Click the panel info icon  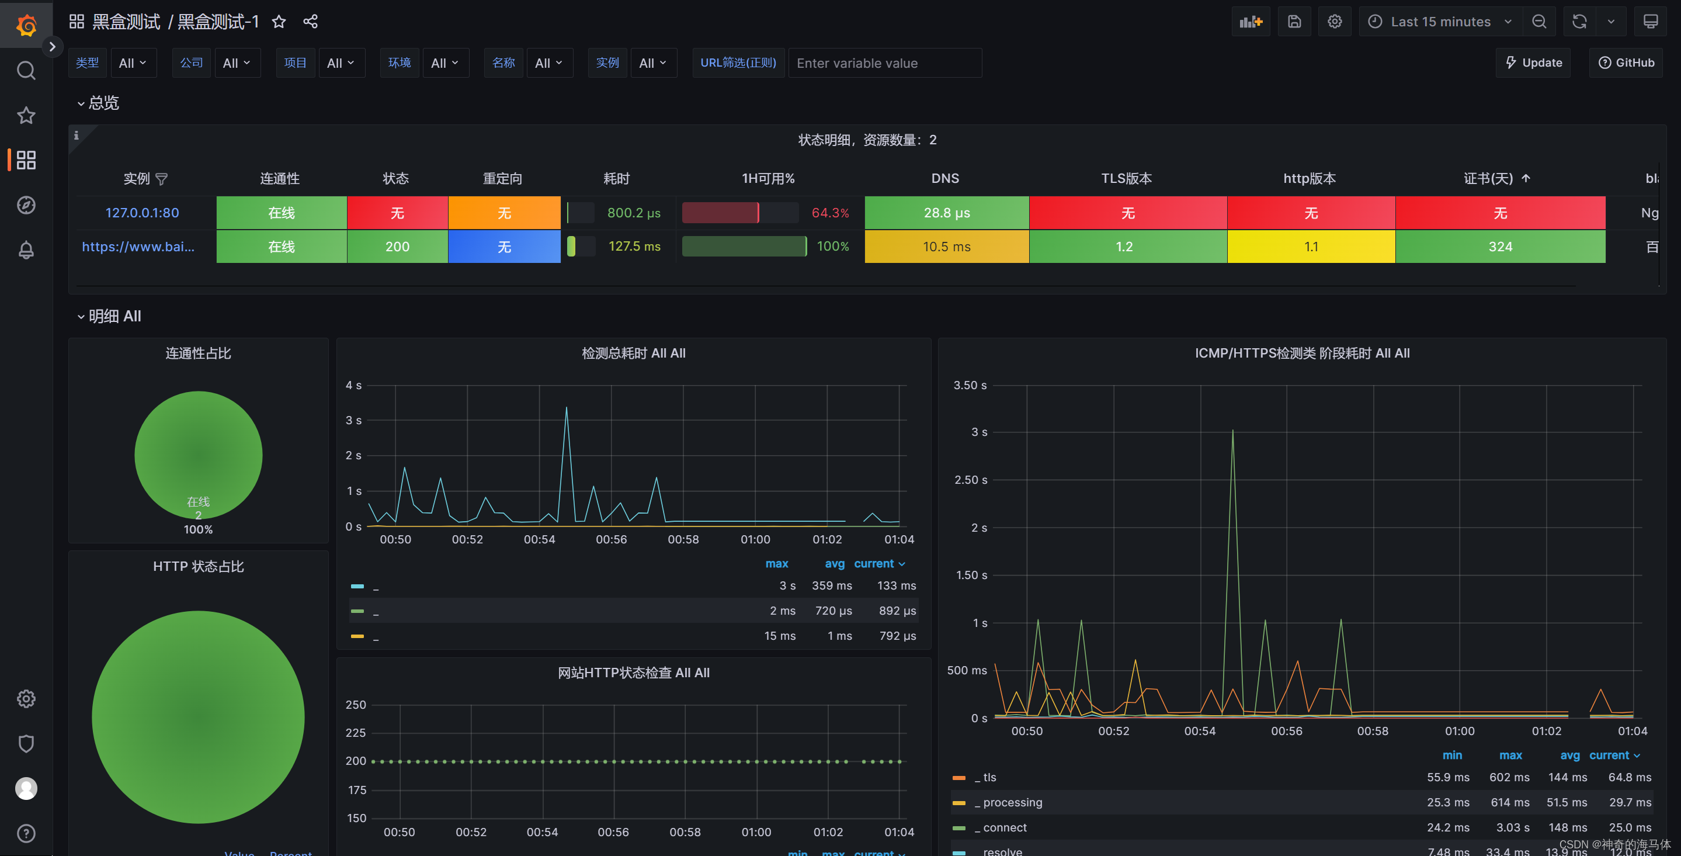[x=77, y=135]
